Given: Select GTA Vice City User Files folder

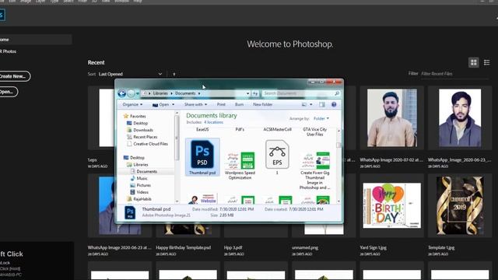Looking at the screenshot, I should pyautogui.click(x=314, y=131).
